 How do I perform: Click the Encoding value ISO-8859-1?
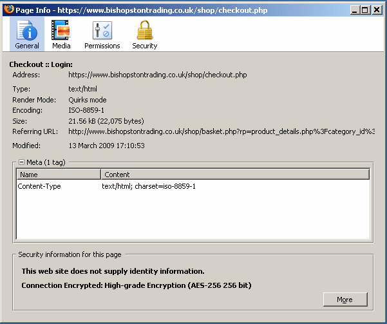point(86,110)
